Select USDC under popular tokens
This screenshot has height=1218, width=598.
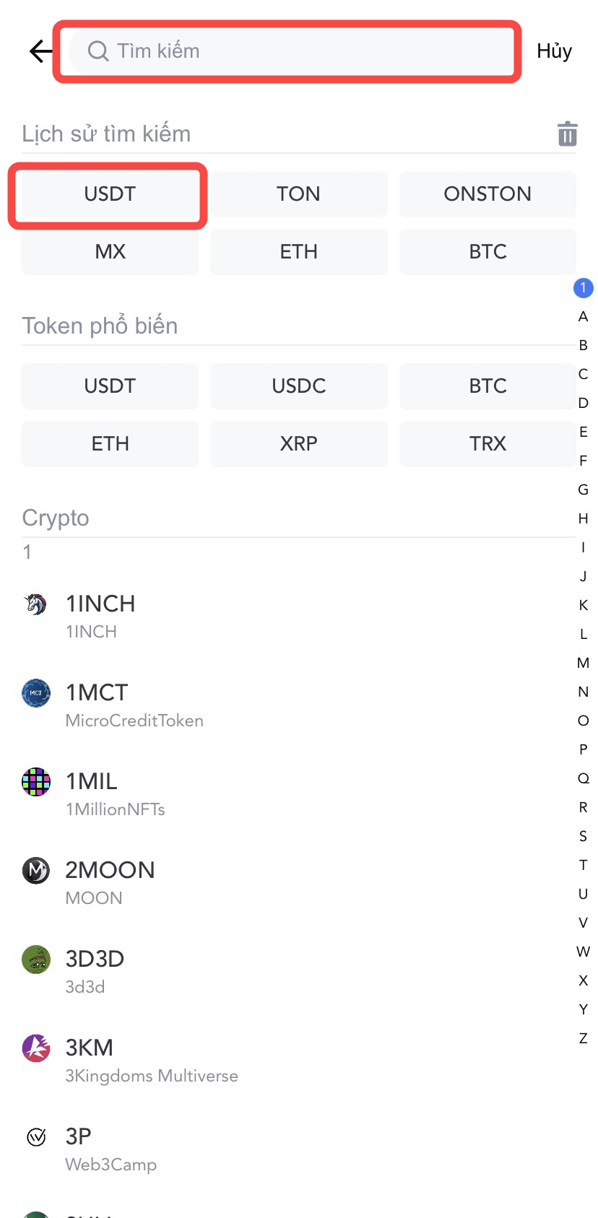[x=298, y=386]
